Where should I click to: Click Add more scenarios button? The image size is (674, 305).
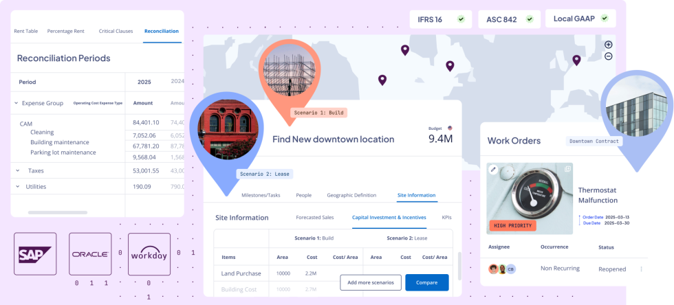[370, 282]
